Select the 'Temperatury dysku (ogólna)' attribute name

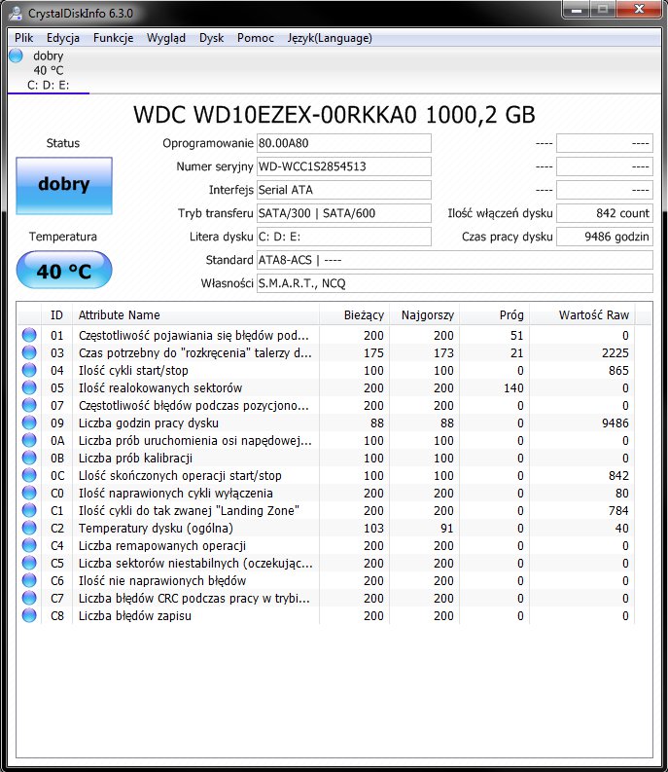[x=156, y=529]
